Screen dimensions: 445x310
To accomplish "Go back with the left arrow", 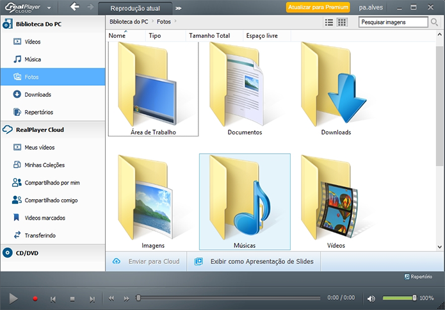I will [75, 6].
